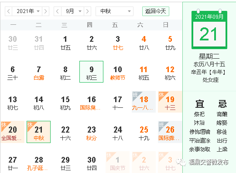Image resolution: width=236 pixels, height=173 pixels.
Task: Open the 中秋 holiday dropdown
Action: (114, 11)
